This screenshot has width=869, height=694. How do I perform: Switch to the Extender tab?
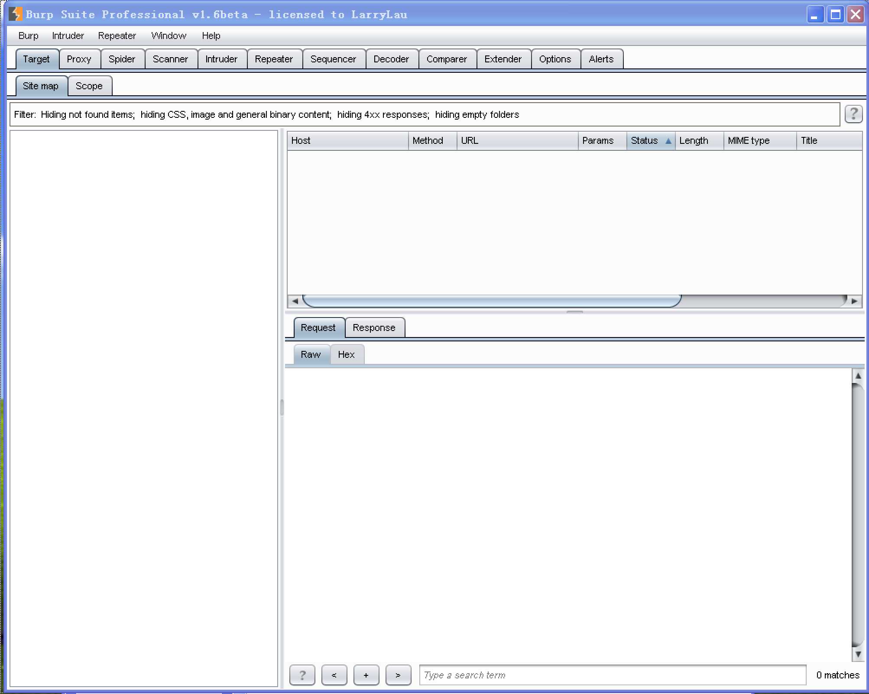[x=503, y=59]
